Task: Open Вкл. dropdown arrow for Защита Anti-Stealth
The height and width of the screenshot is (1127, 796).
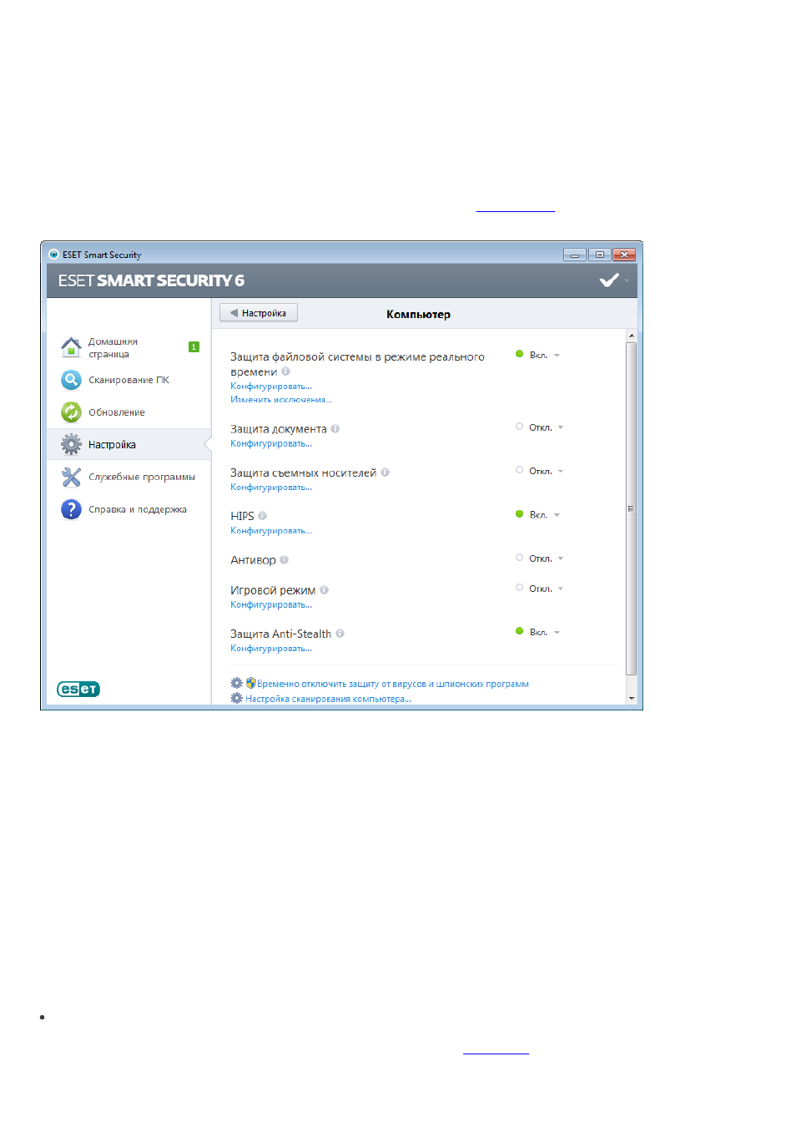Action: 557,633
